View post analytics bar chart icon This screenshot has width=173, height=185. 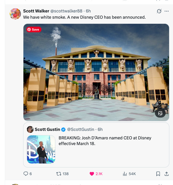pyautogui.click(x=125, y=174)
